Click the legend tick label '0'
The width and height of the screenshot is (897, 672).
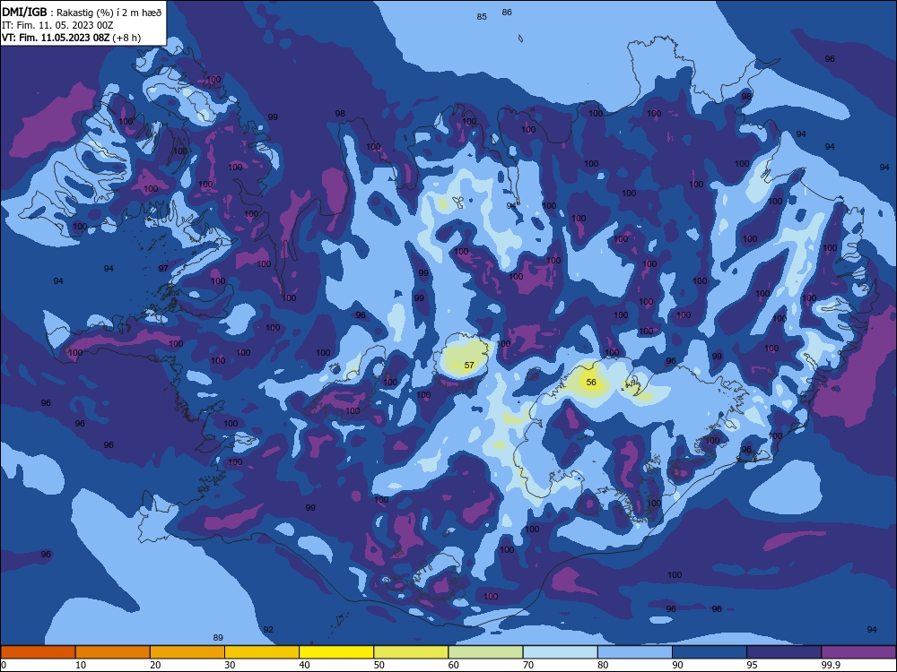(4, 665)
